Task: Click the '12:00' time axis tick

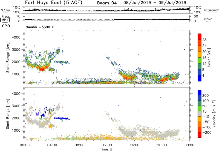Action: [107, 145]
